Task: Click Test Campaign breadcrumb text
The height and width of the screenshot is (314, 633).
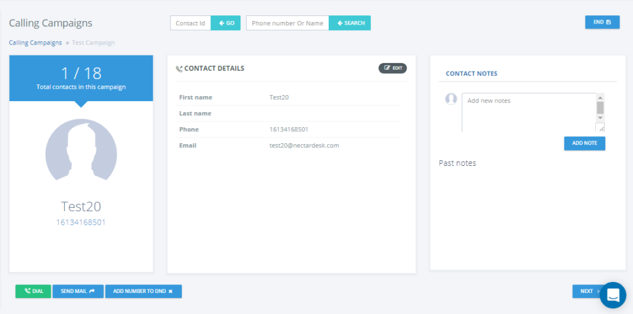Action: (x=93, y=43)
